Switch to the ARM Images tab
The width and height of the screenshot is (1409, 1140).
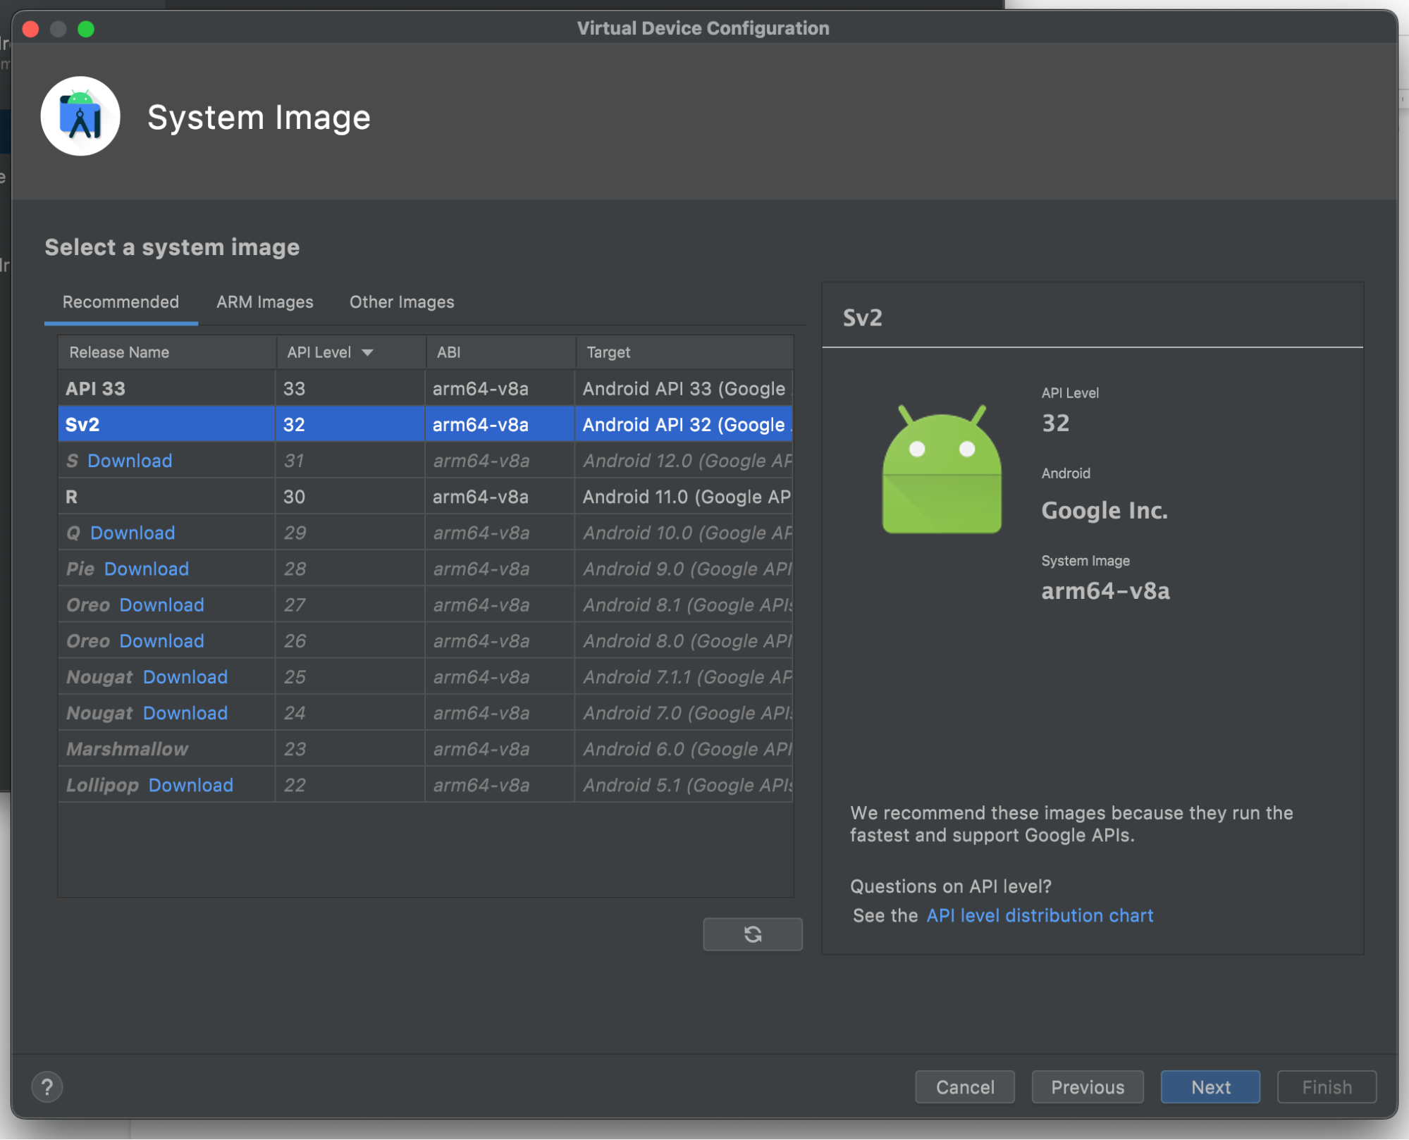coord(264,302)
